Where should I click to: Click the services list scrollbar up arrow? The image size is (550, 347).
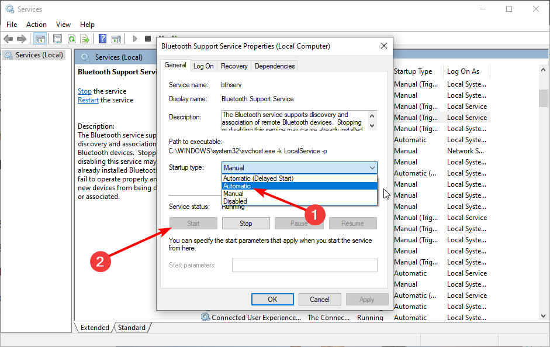(x=544, y=70)
